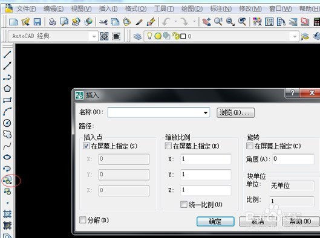Click the 浏览(B)... browse button
The width and height of the screenshot is (320, 238).
click(235, 113)
